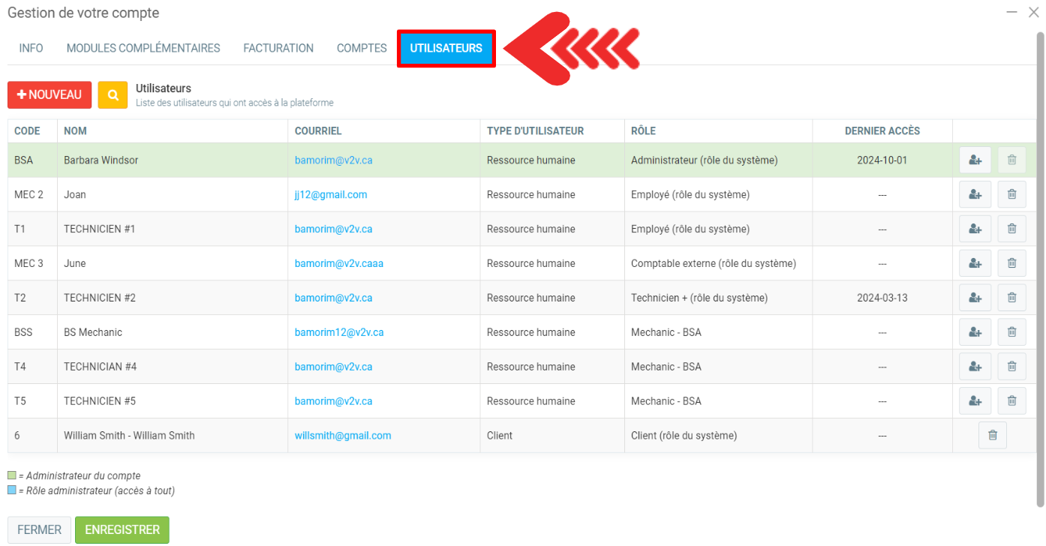The height and width of the screenshot is (546, 1046).
Task: Switch to MODULES COMPLÉMENTAIRES tab
Action: [x=143, y=48]
